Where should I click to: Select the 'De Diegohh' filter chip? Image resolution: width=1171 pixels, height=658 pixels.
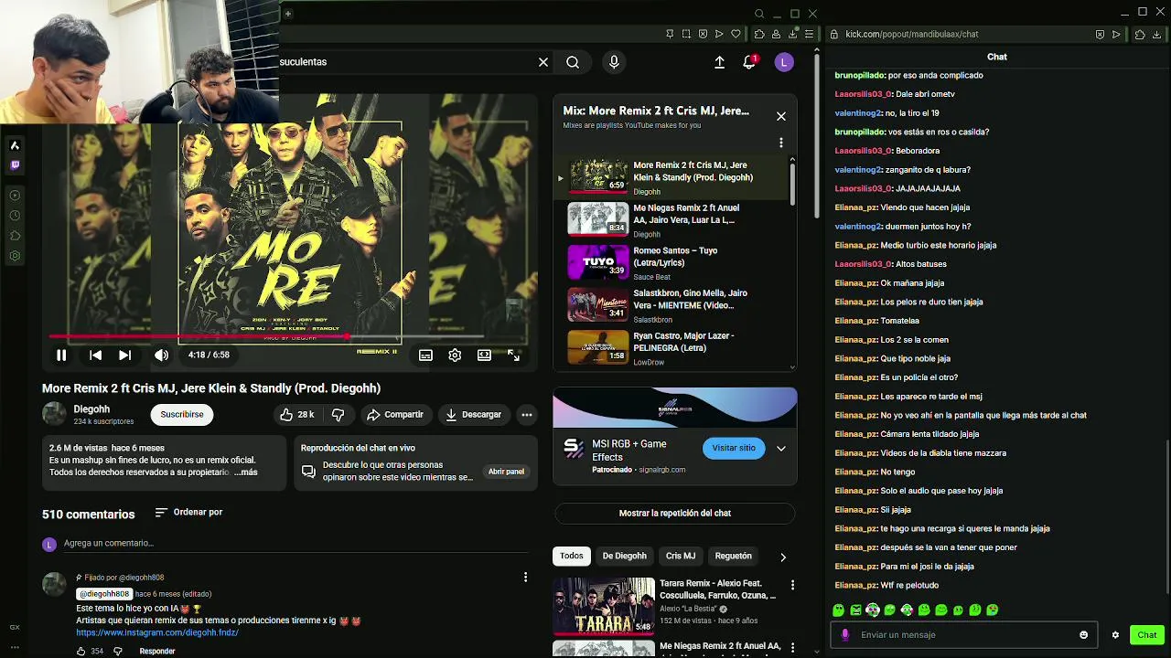pos(624,556)
